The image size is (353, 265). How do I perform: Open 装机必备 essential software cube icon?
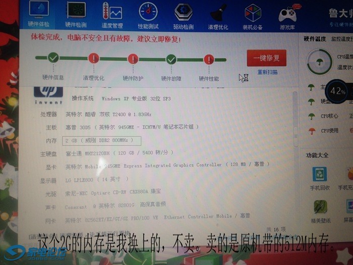253,18
